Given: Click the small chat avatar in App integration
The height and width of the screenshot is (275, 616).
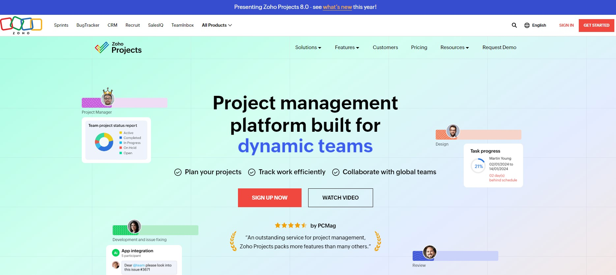Looking at the screenshot, I should [x=116, y=265].
